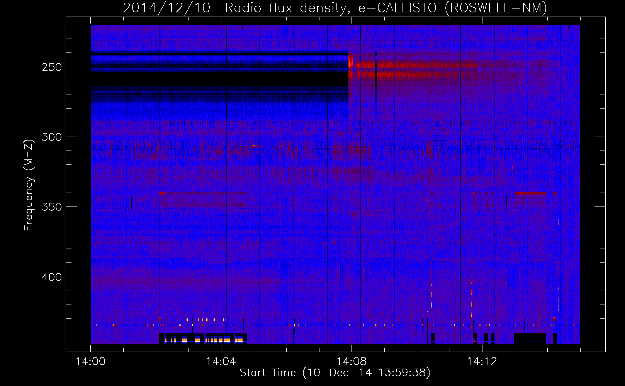Click the black band before 14:08 near 260 MHz

point(219,80)
